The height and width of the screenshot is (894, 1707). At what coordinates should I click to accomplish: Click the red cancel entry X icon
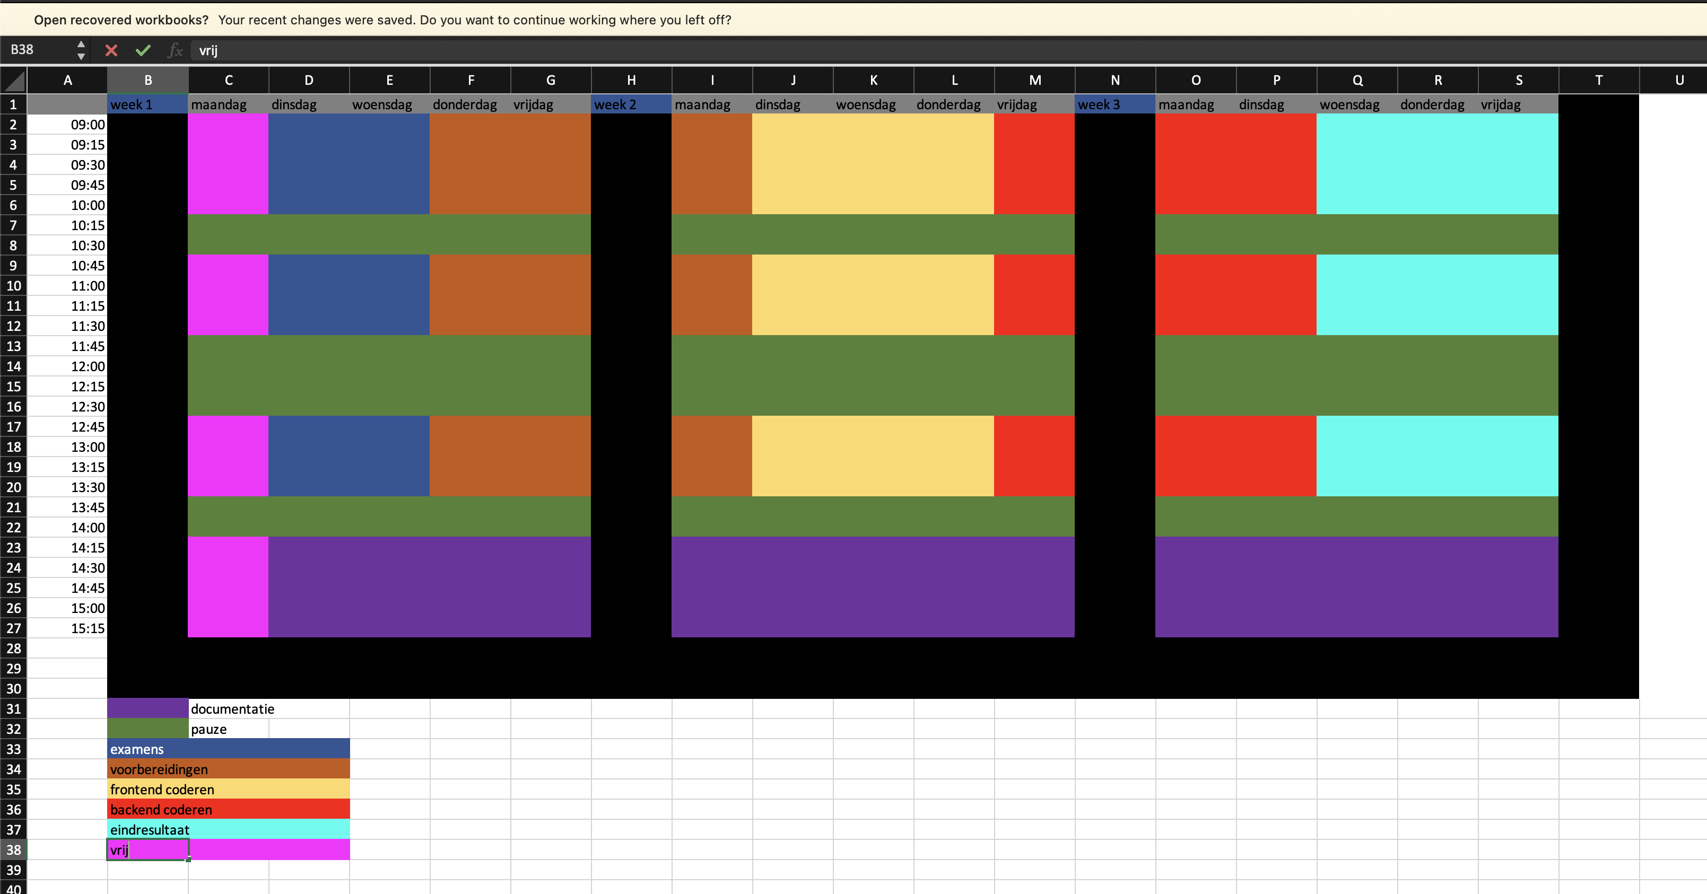pyautogui.click(x=111, y=50)
